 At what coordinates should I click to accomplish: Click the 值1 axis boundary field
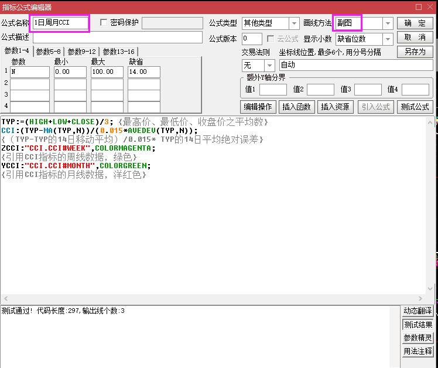(x=273, y=90)
